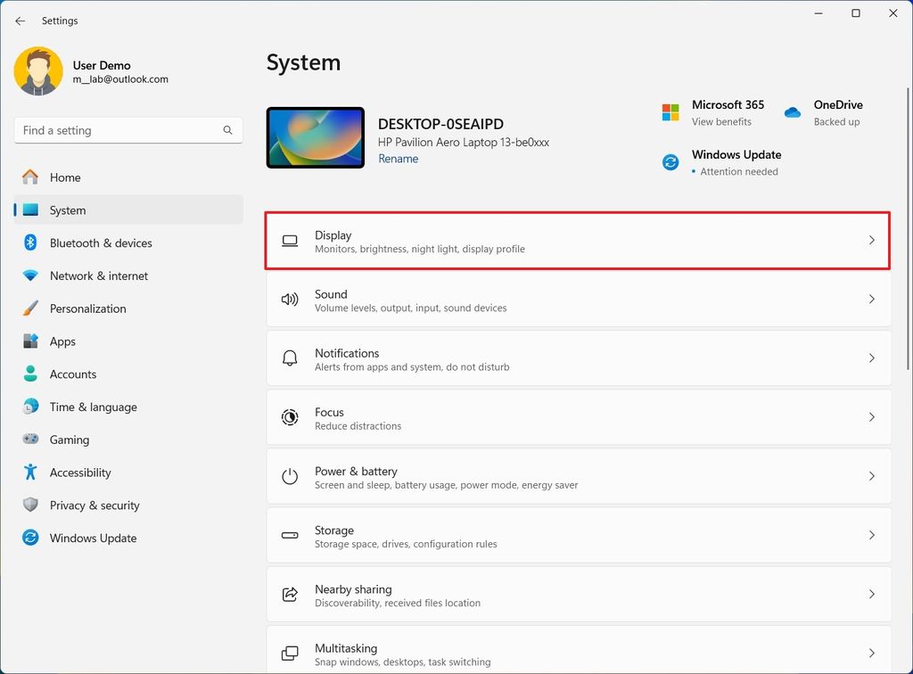Expand the Notifications row chevron

coord(872,358)
